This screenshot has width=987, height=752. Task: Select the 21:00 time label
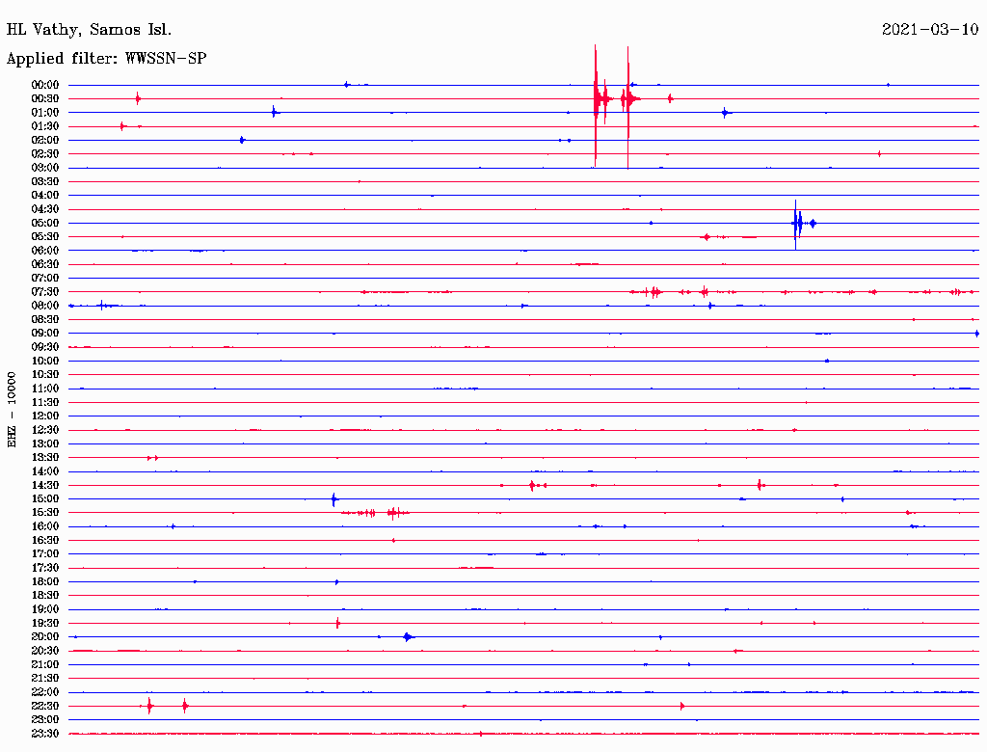[45, 664]
